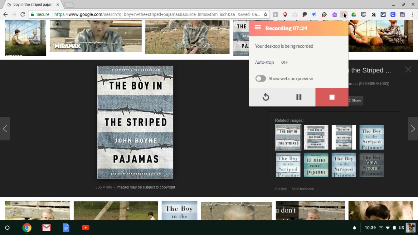Screen dimensions: 418x235
Task: Open the notifications bell
Action: click(x=354, y=228)
